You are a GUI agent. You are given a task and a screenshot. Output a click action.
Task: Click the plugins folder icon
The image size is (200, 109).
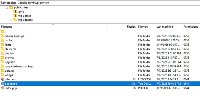click(2, 53)
